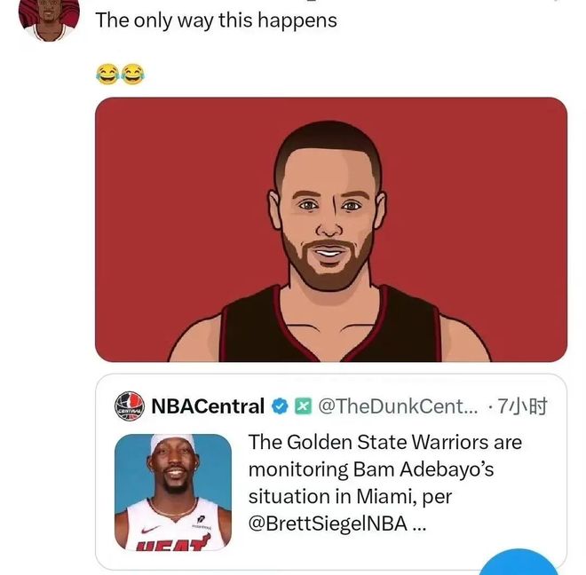This screenshot has height=575, width=586.
Task: Open the NBACentral account name
Action: (208, 407)
